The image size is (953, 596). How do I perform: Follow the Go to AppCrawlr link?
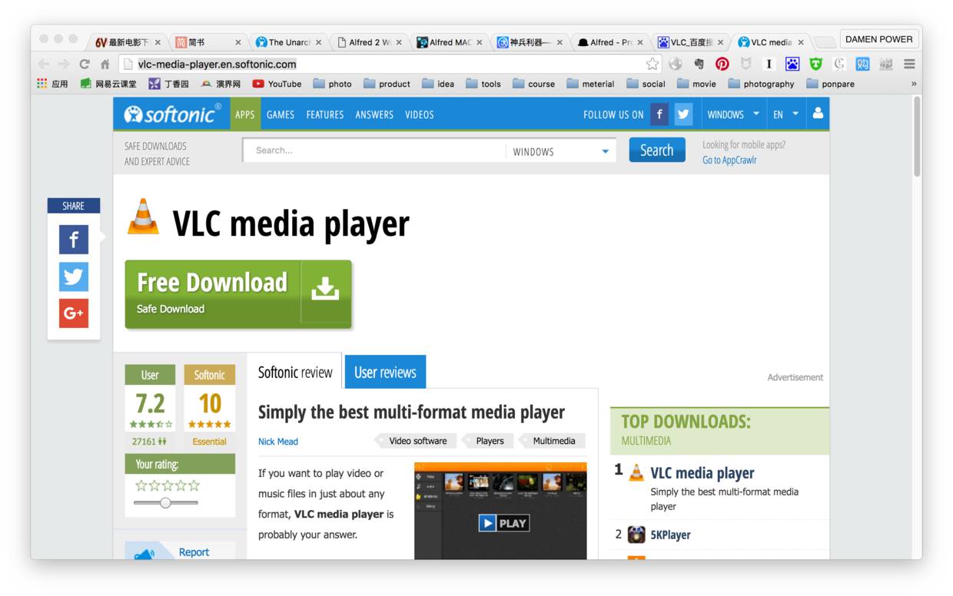click(729, 160)
